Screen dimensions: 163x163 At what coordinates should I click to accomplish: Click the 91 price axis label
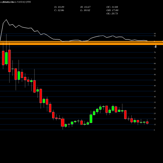point(155,36)
